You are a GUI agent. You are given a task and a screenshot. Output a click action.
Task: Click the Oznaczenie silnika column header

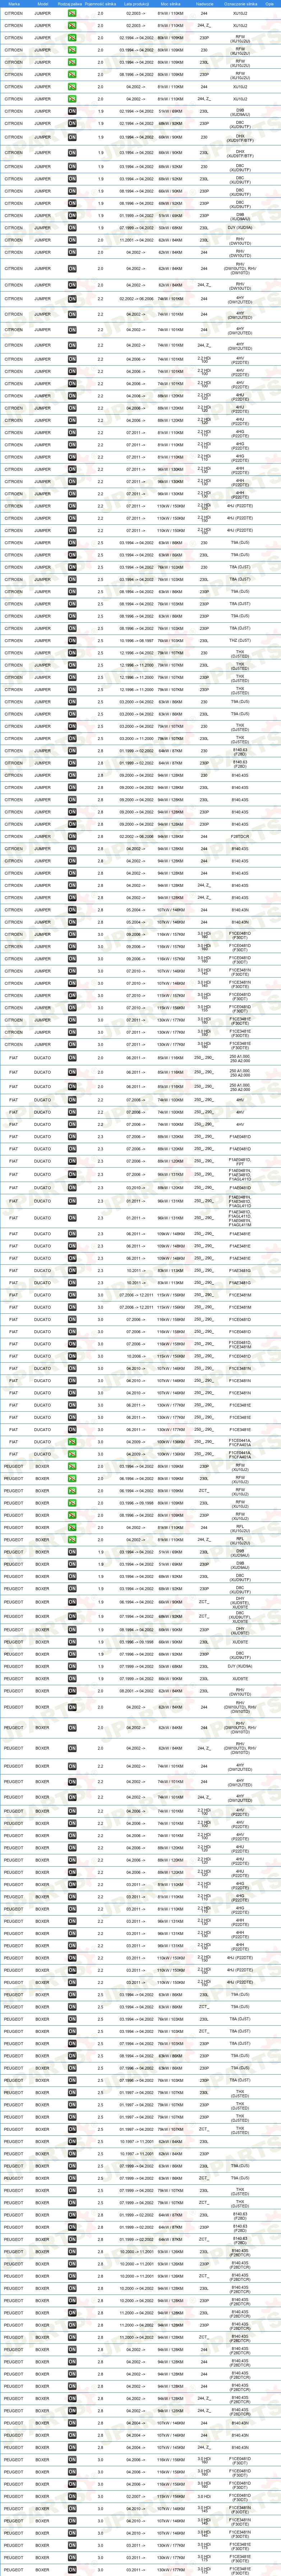point(240,4)
